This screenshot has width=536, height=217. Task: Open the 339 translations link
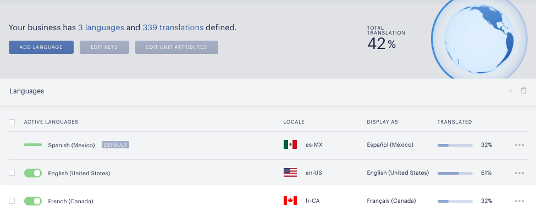[173, 27]
